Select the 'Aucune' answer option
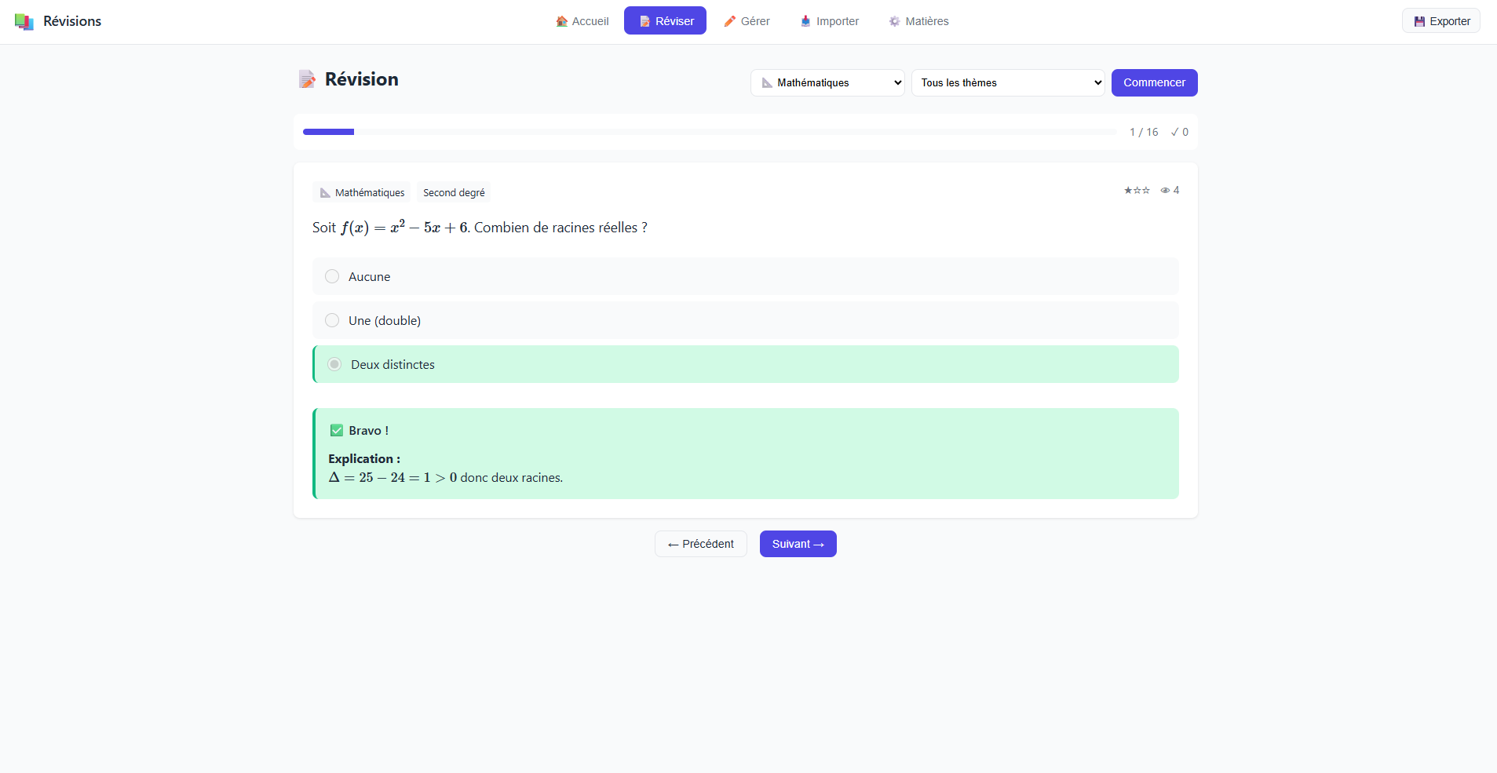Image resolution: width=1497 pixels, height=773 pixels. (332, 276)
